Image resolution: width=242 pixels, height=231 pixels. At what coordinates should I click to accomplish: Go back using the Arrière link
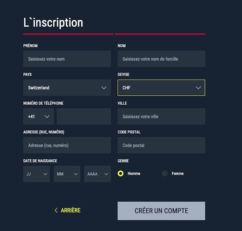click(70, 210)
